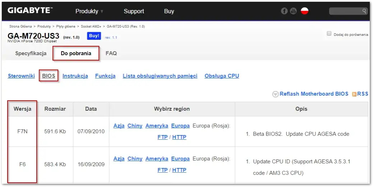Select the Do pobrania tab
The image size is (373, 187).
click(76, 53)
